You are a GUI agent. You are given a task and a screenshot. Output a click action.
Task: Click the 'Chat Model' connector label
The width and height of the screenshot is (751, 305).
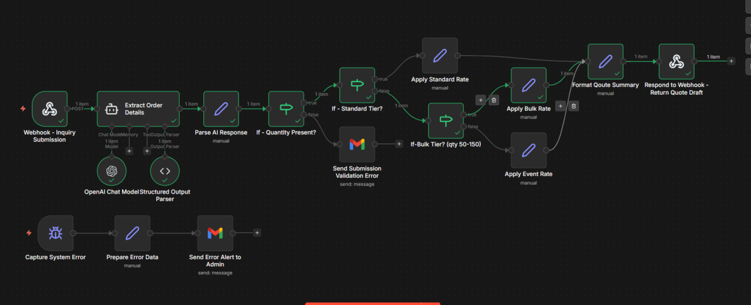(110, 134)
